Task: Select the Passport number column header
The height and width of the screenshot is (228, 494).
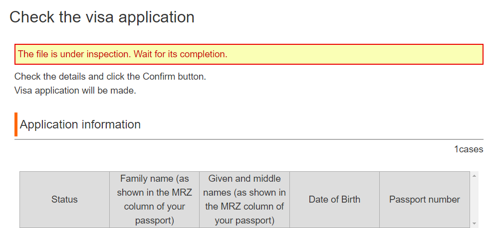Action: 424,199
